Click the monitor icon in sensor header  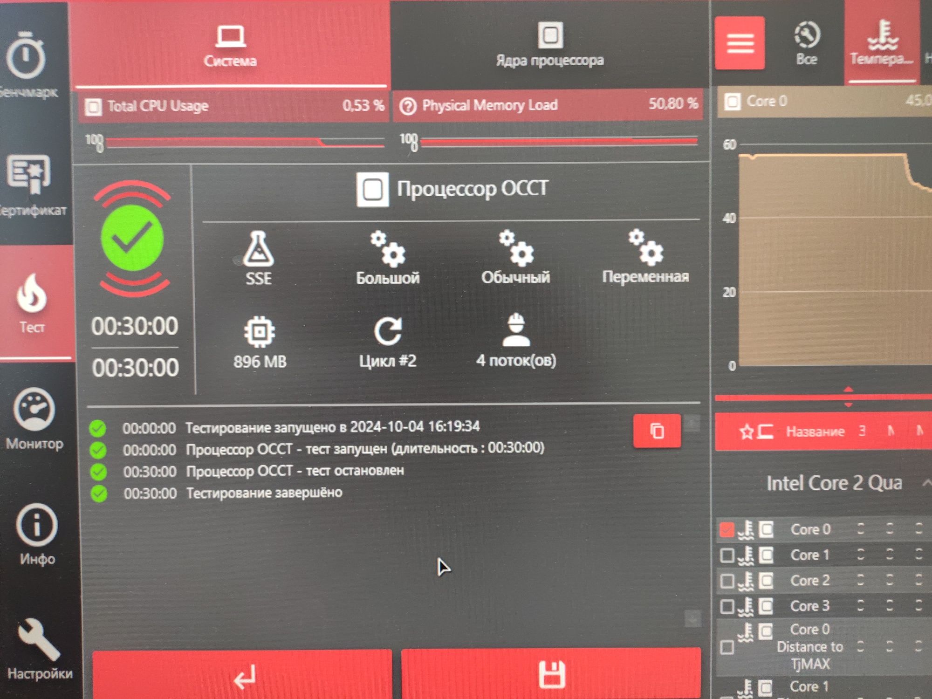tap(765, 432)
